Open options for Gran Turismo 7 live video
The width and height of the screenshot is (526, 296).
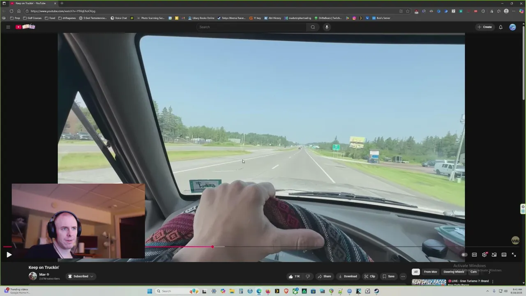click(492, 282)
